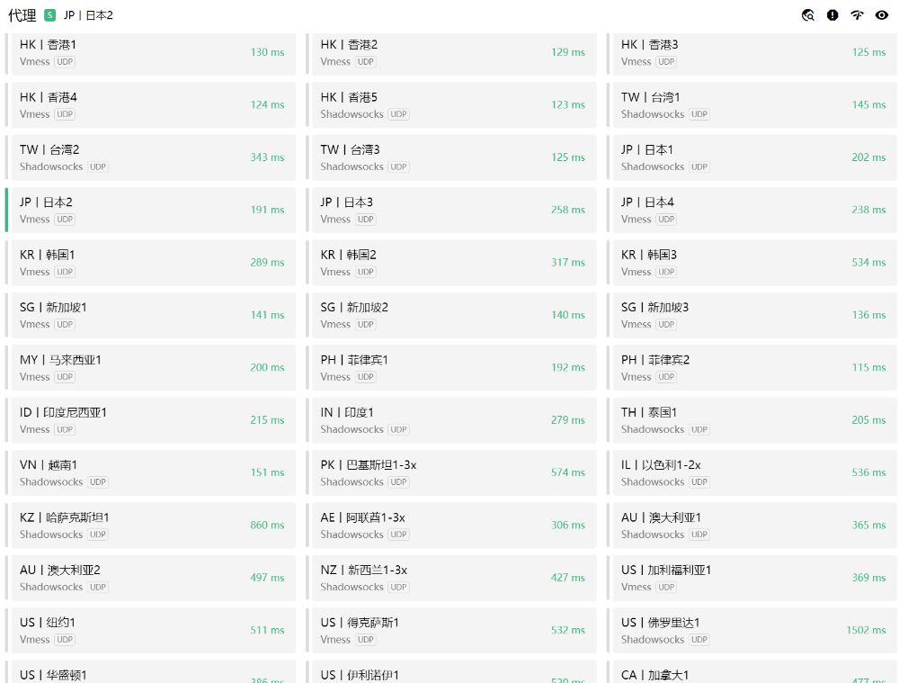This screenshot has width=899, height=683.
Task: Click the octagon exclamation warning icon
Action: click(x=832, y=15)
